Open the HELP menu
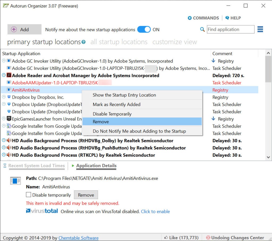This screenshot has height=241, width=272. coord(233,18)
